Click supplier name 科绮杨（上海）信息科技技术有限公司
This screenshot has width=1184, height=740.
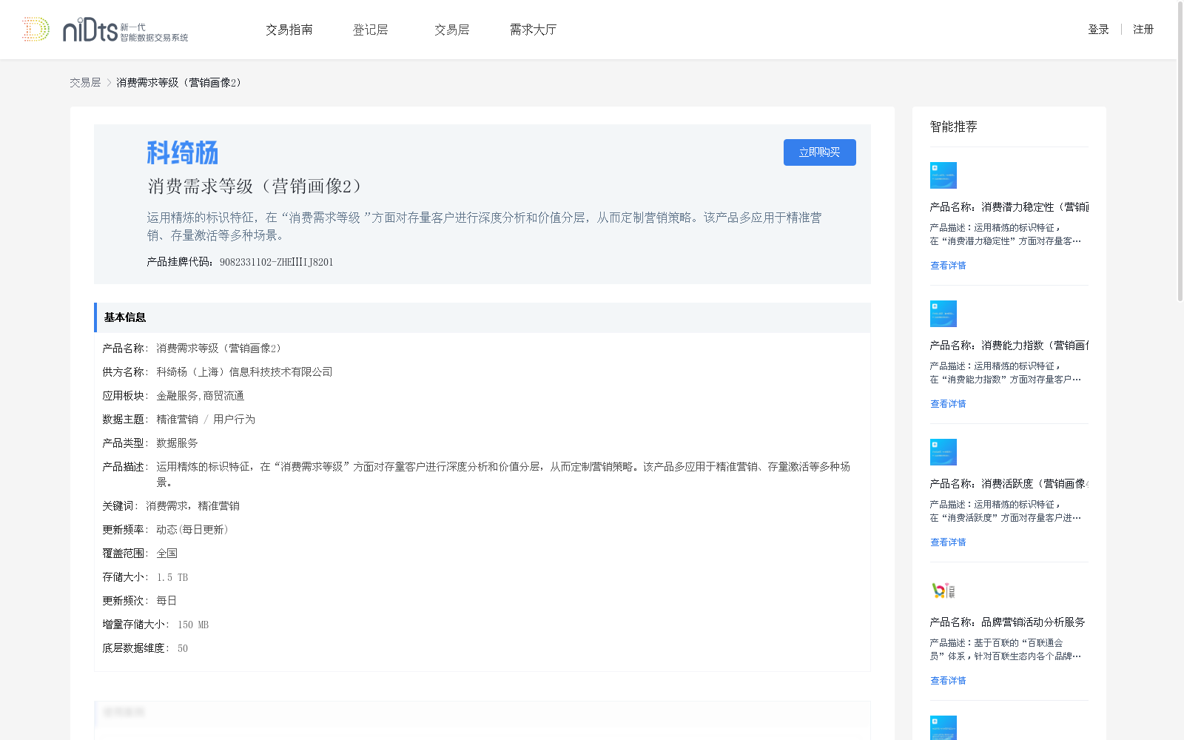(244, 372)
